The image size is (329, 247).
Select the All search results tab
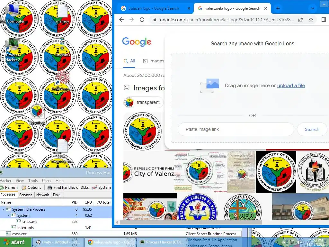(129, 61)
